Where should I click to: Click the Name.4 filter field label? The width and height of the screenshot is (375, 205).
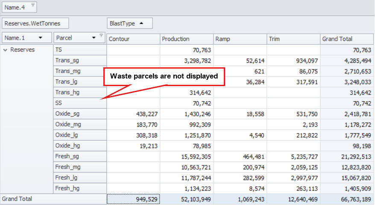coord(16,7)
